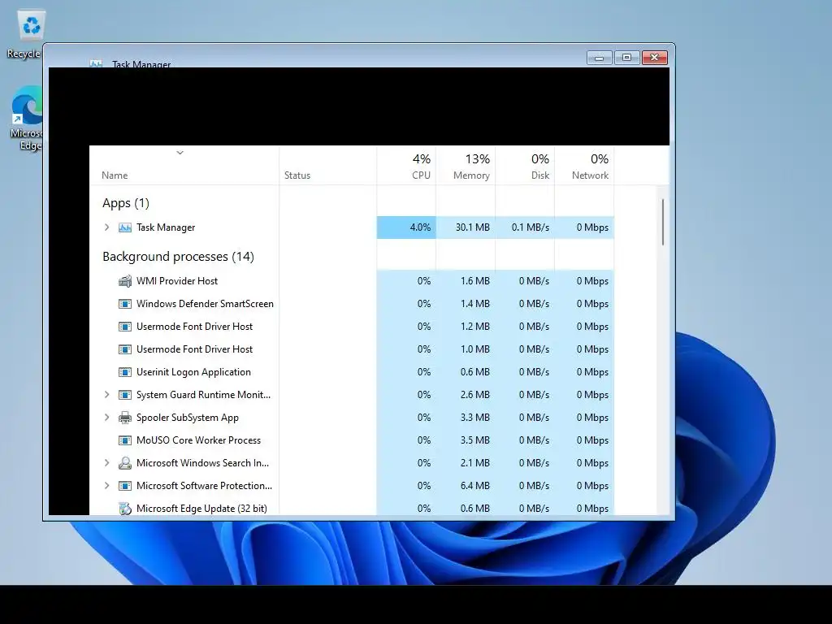
Task: Close the Task Manager window
Action: [x=655, y=58]
